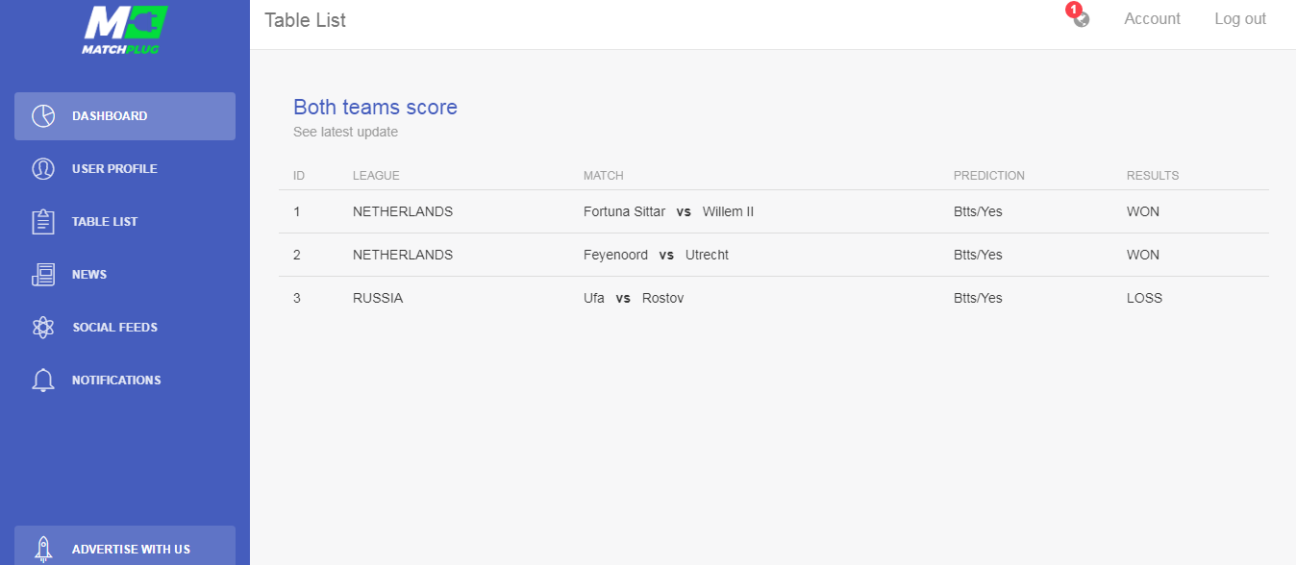Click the Dashboard pie chart icon
The height and width of the screenshot is (565, 1296).
point(43,116)
